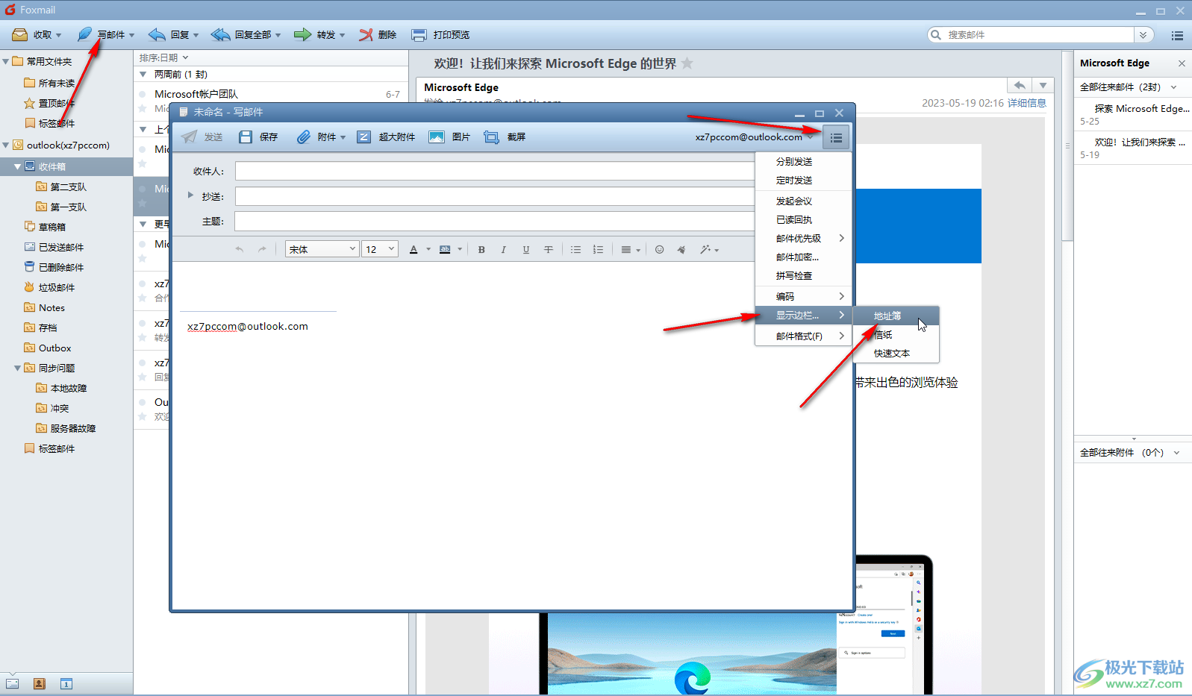Screen dimensions: 1192x696
Task: Choose 分别发送 from the menu
Action: (803, 162)
